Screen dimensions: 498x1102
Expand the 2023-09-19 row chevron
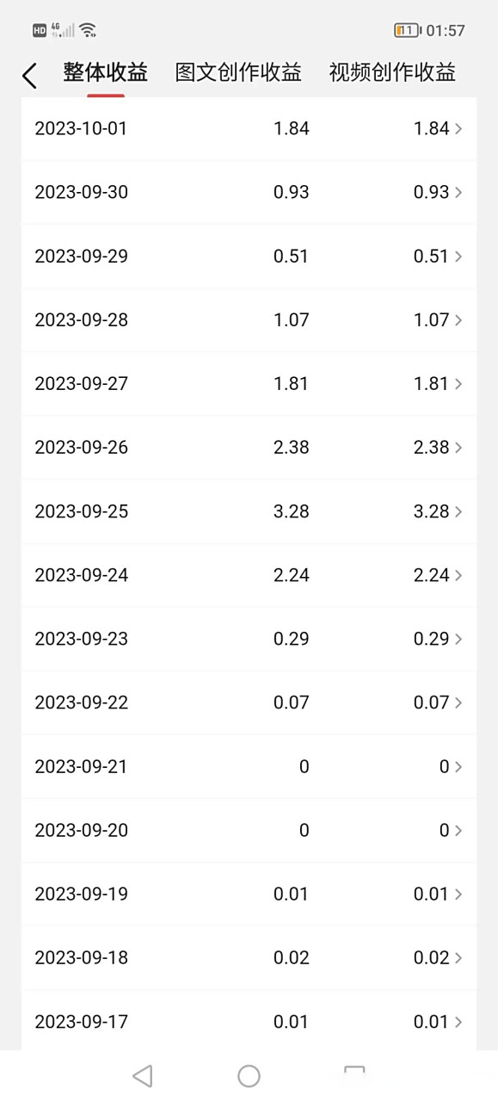coord(458,895)
